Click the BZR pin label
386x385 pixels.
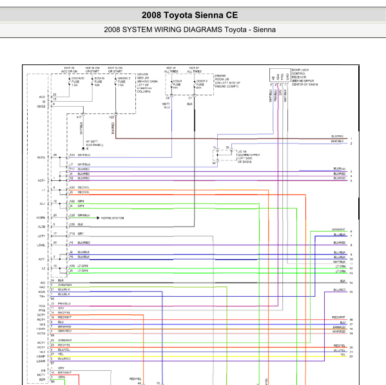(x=43, y=380)
